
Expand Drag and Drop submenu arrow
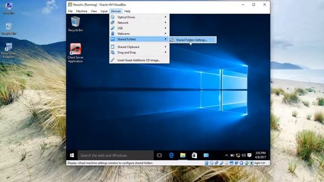point(166,53)
